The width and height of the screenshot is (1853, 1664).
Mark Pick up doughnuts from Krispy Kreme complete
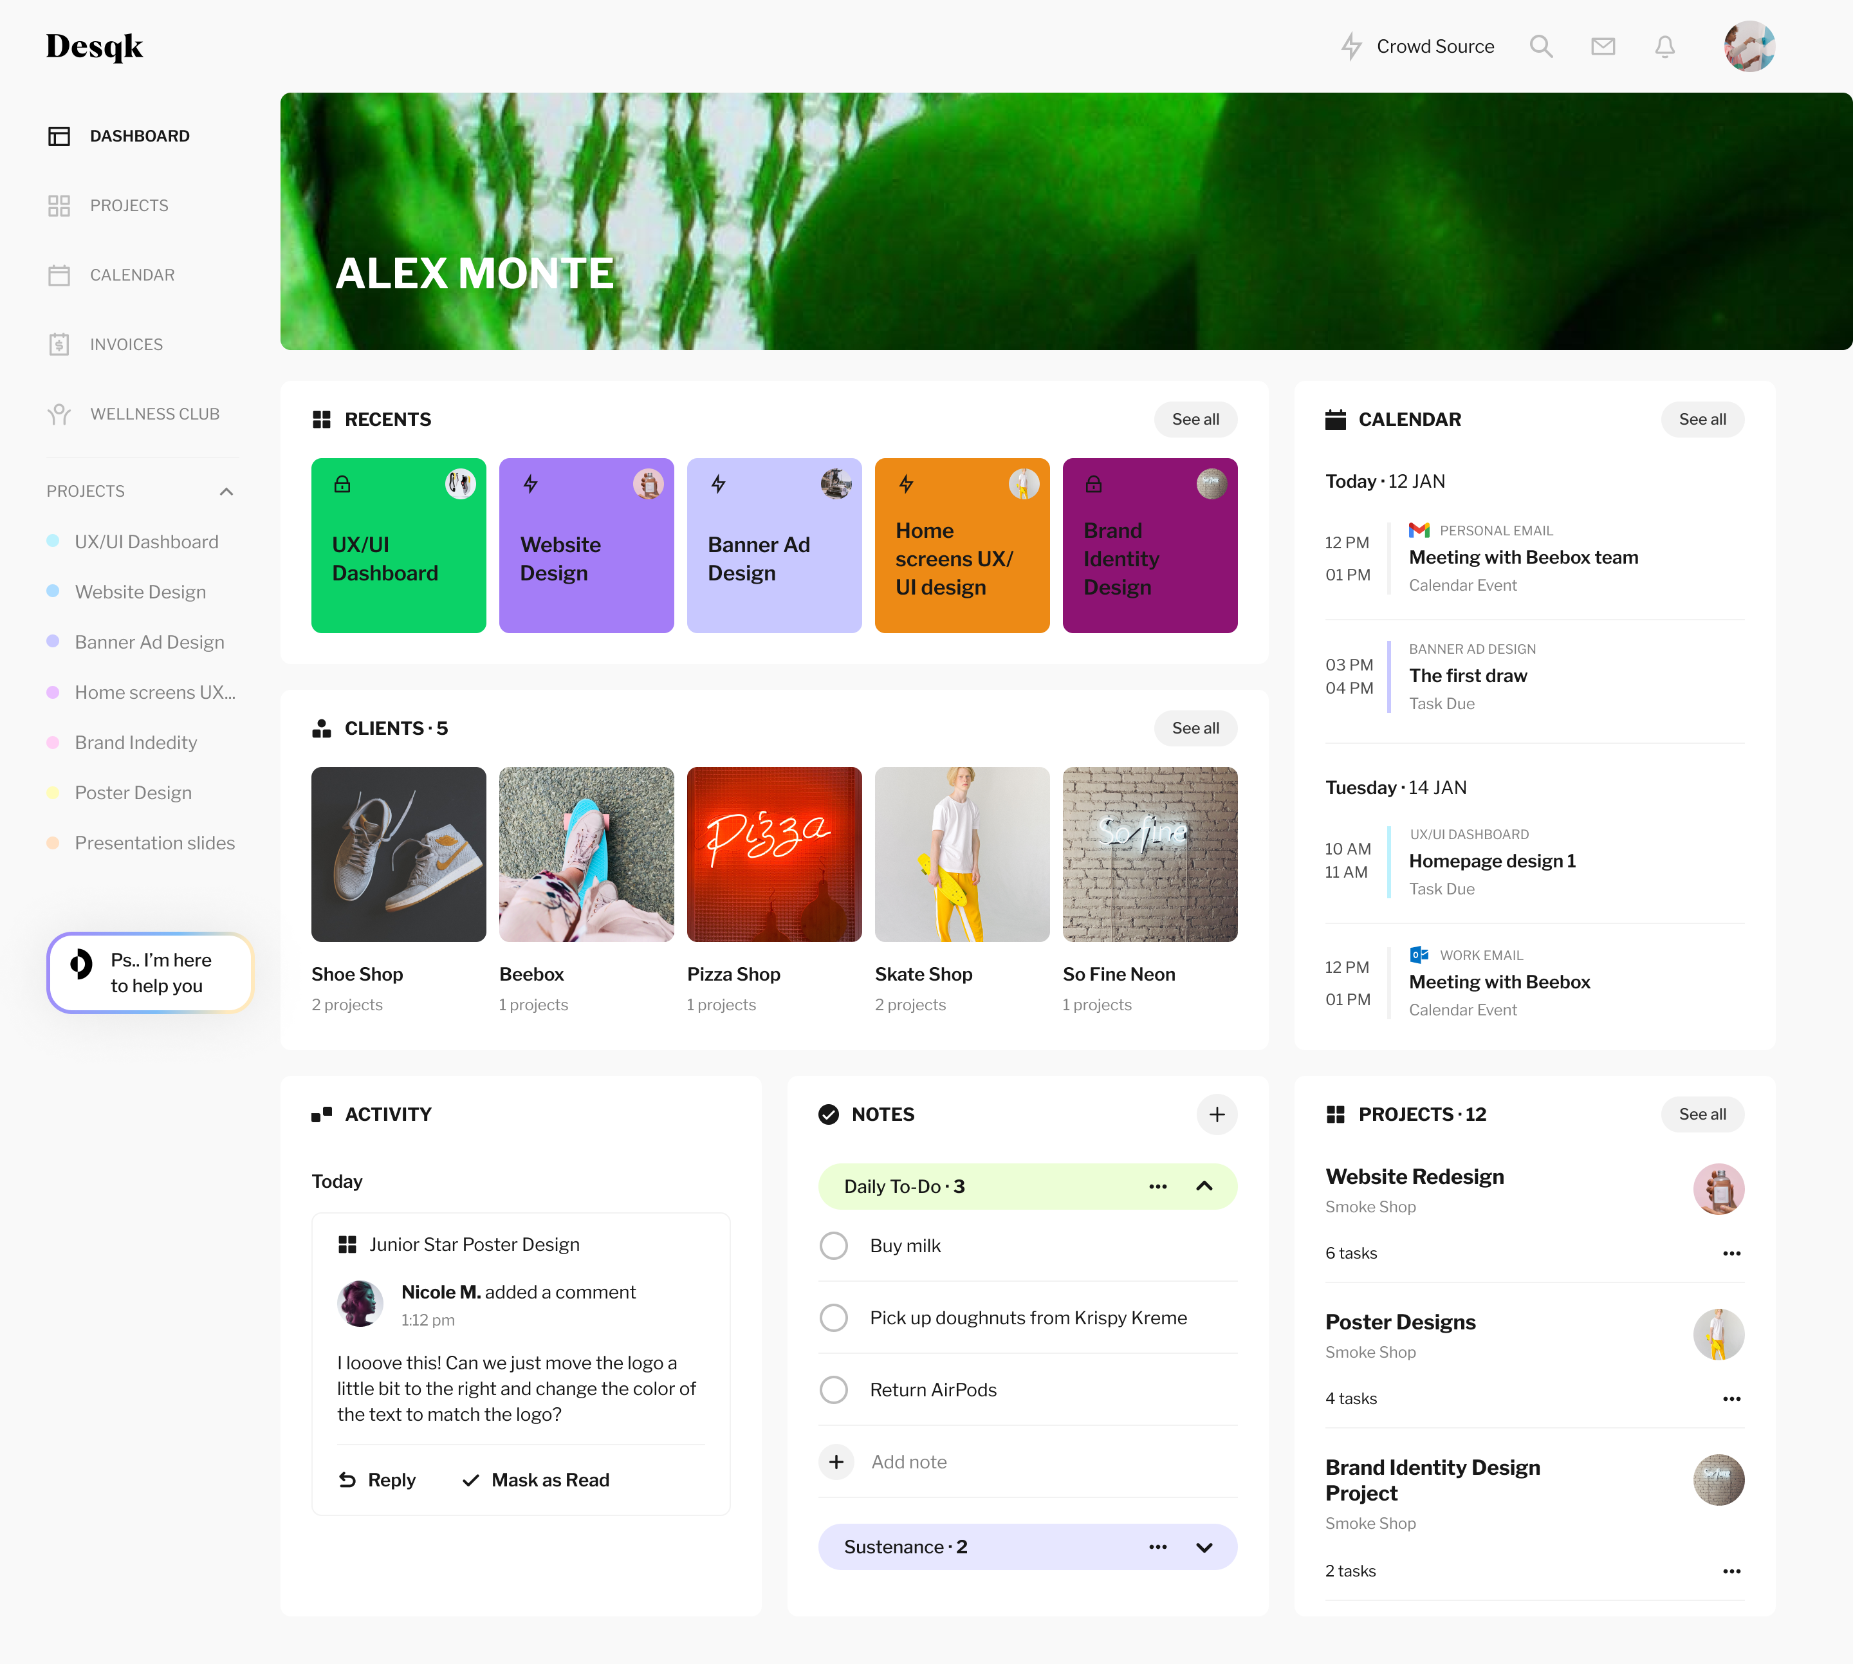pos(834,1317)
